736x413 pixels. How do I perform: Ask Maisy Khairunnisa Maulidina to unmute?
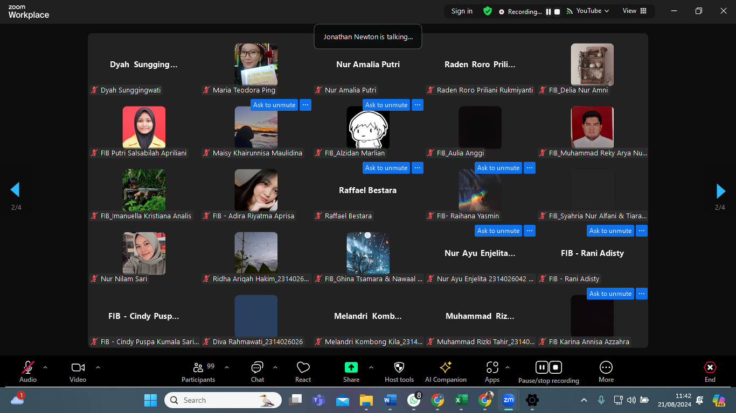274,105
